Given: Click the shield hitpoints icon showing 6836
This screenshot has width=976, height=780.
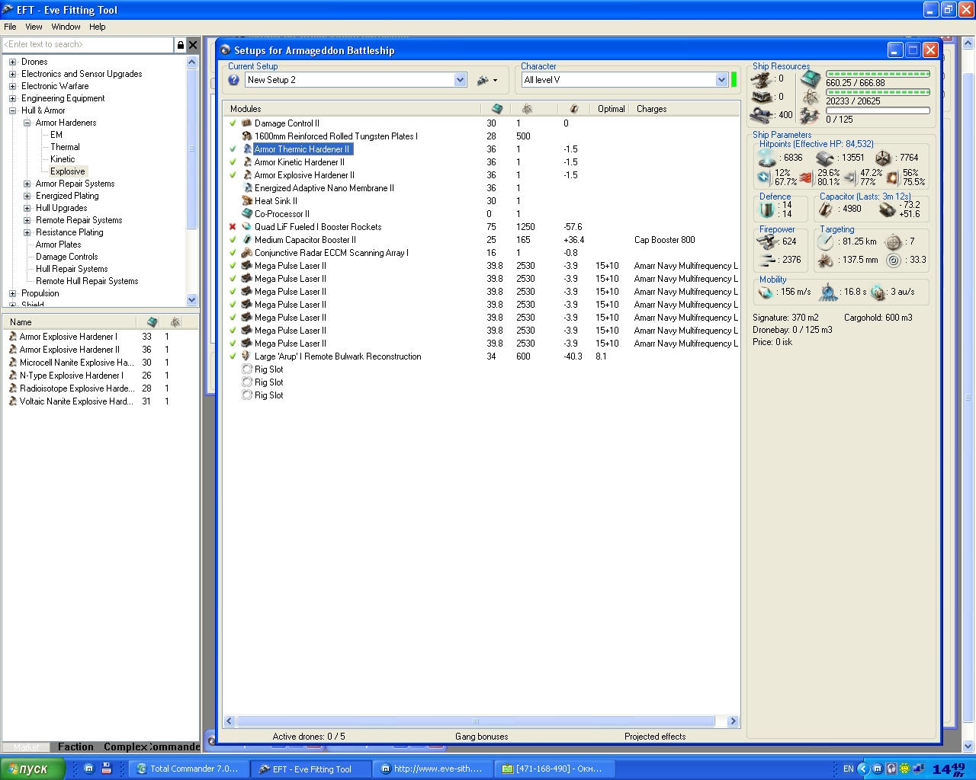Looking at the screenshot, I should coord(767,158).
